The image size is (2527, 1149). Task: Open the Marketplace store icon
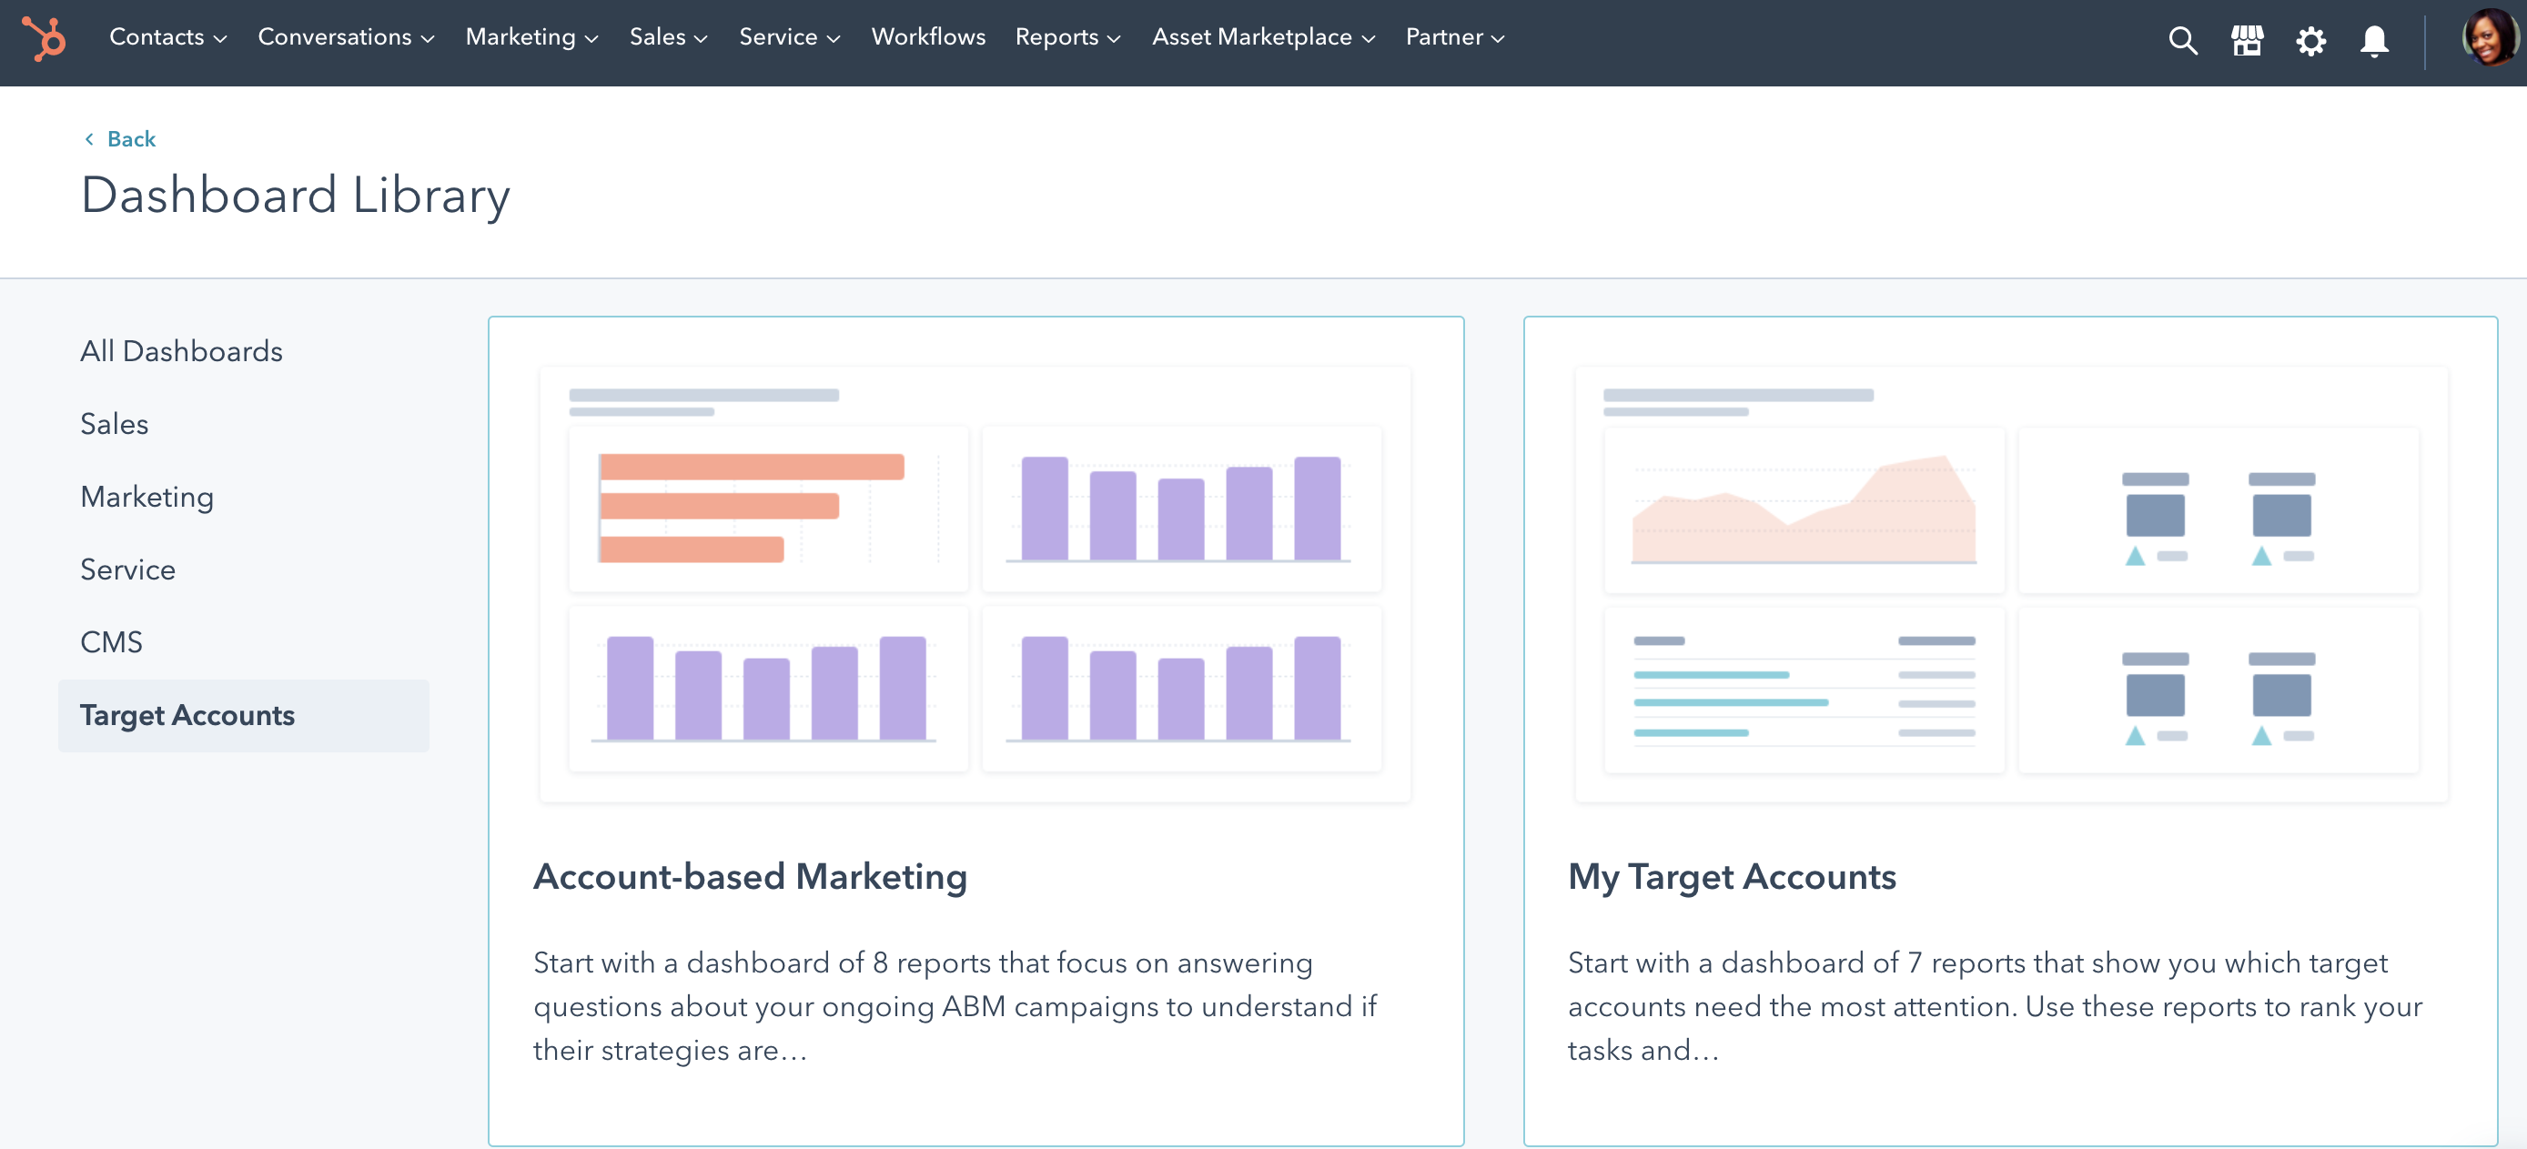click(2247, 41)
